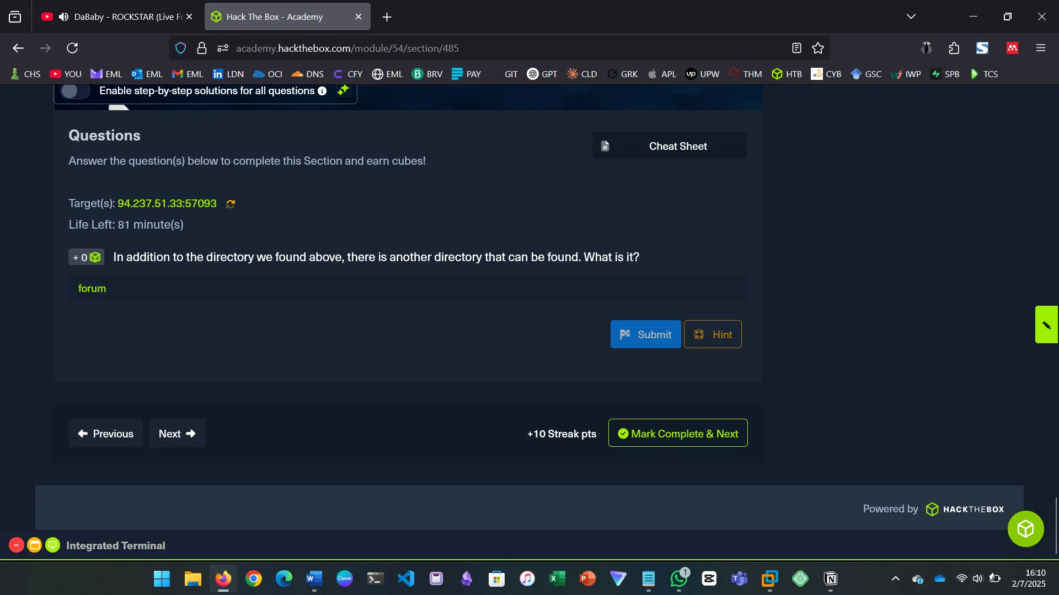Open the GPT bookmark
Viewport: 1059px width, 595px height.
(542, 73)
